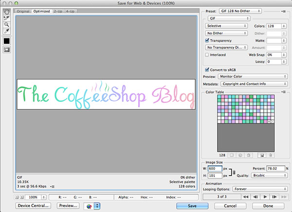Jump to last animation frame
The image size is (292, 212).
point(284,197)
